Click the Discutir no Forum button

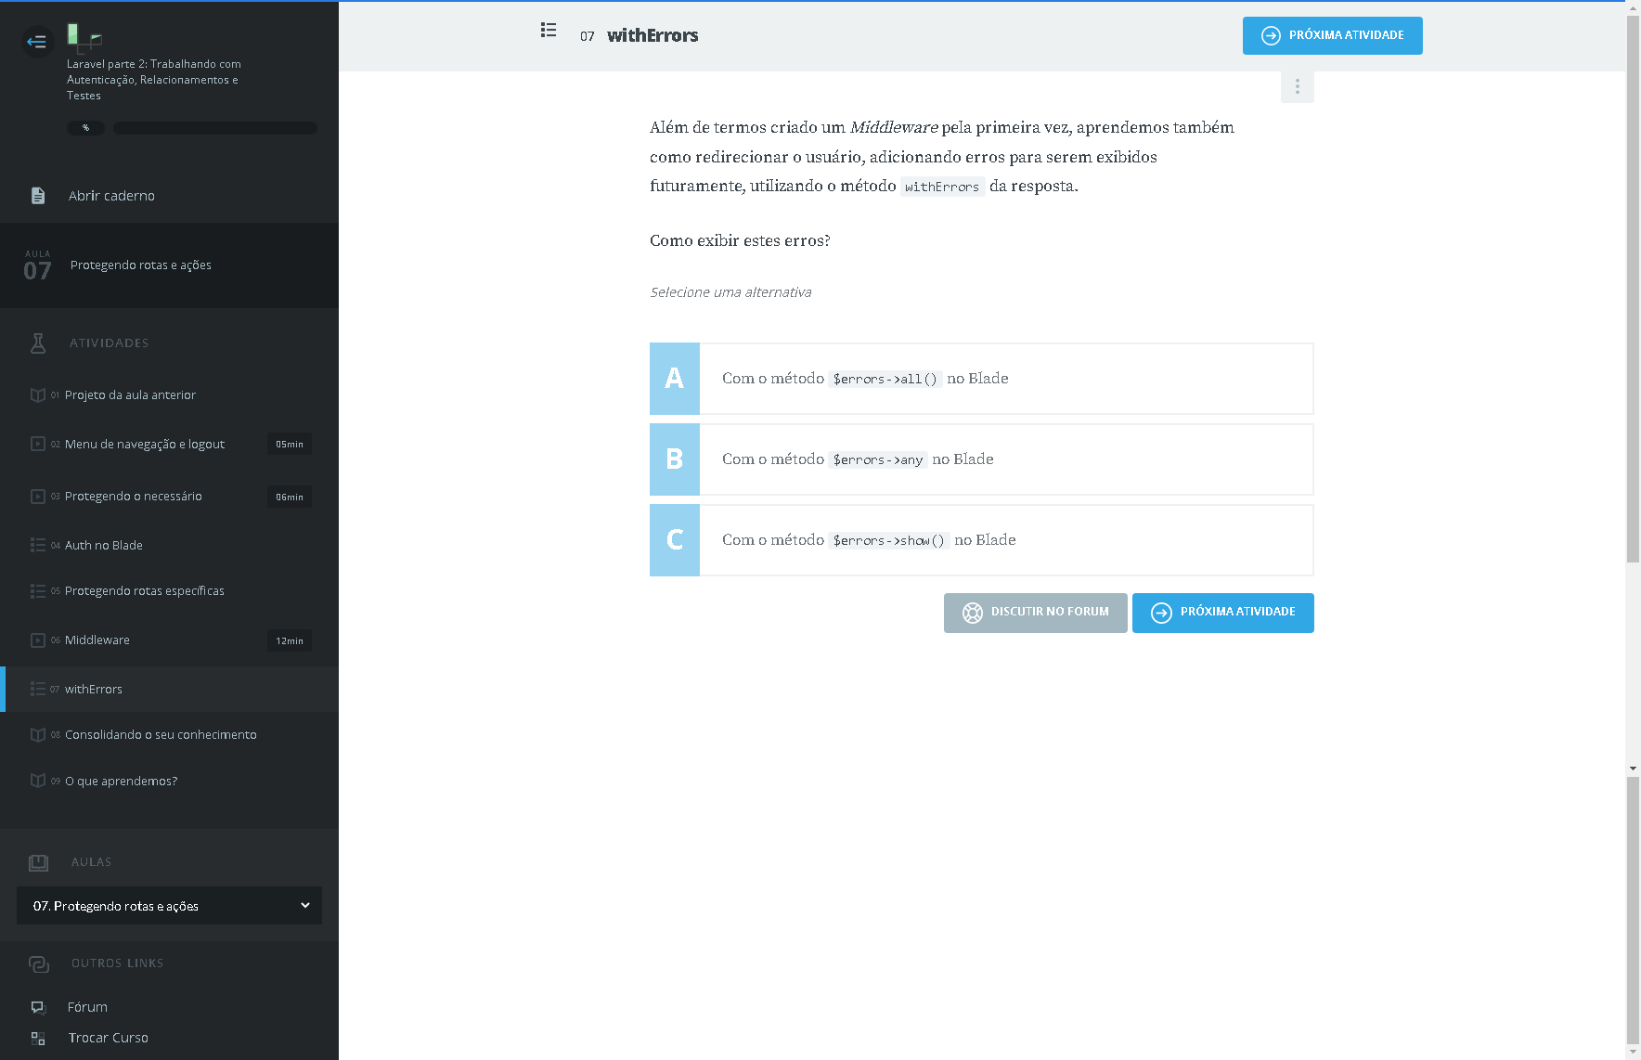click(1035, 613)
